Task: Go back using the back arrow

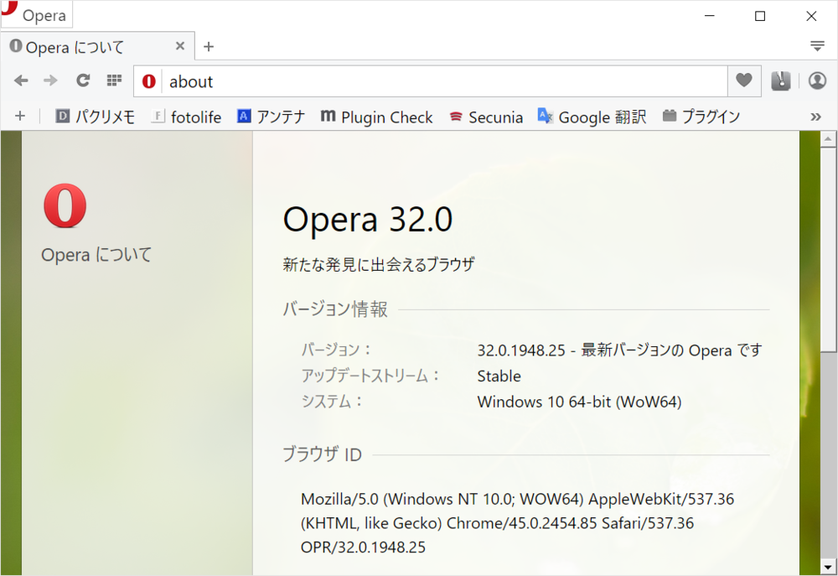Action: [20, 80]
